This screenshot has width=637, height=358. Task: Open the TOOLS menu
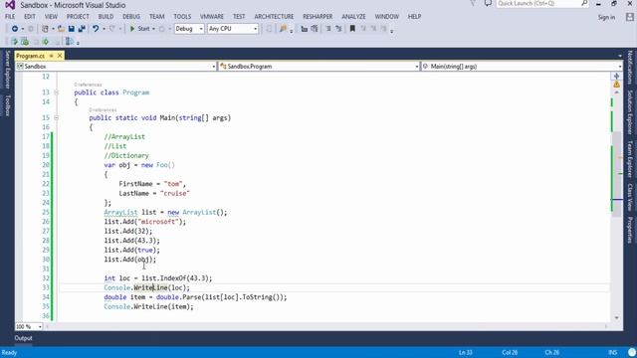[x=182, y=17]
